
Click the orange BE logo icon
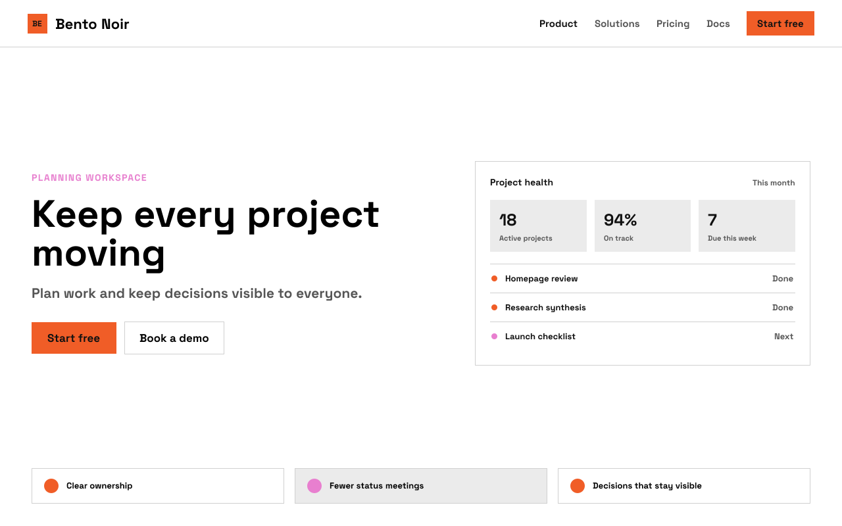click(37, 24)
